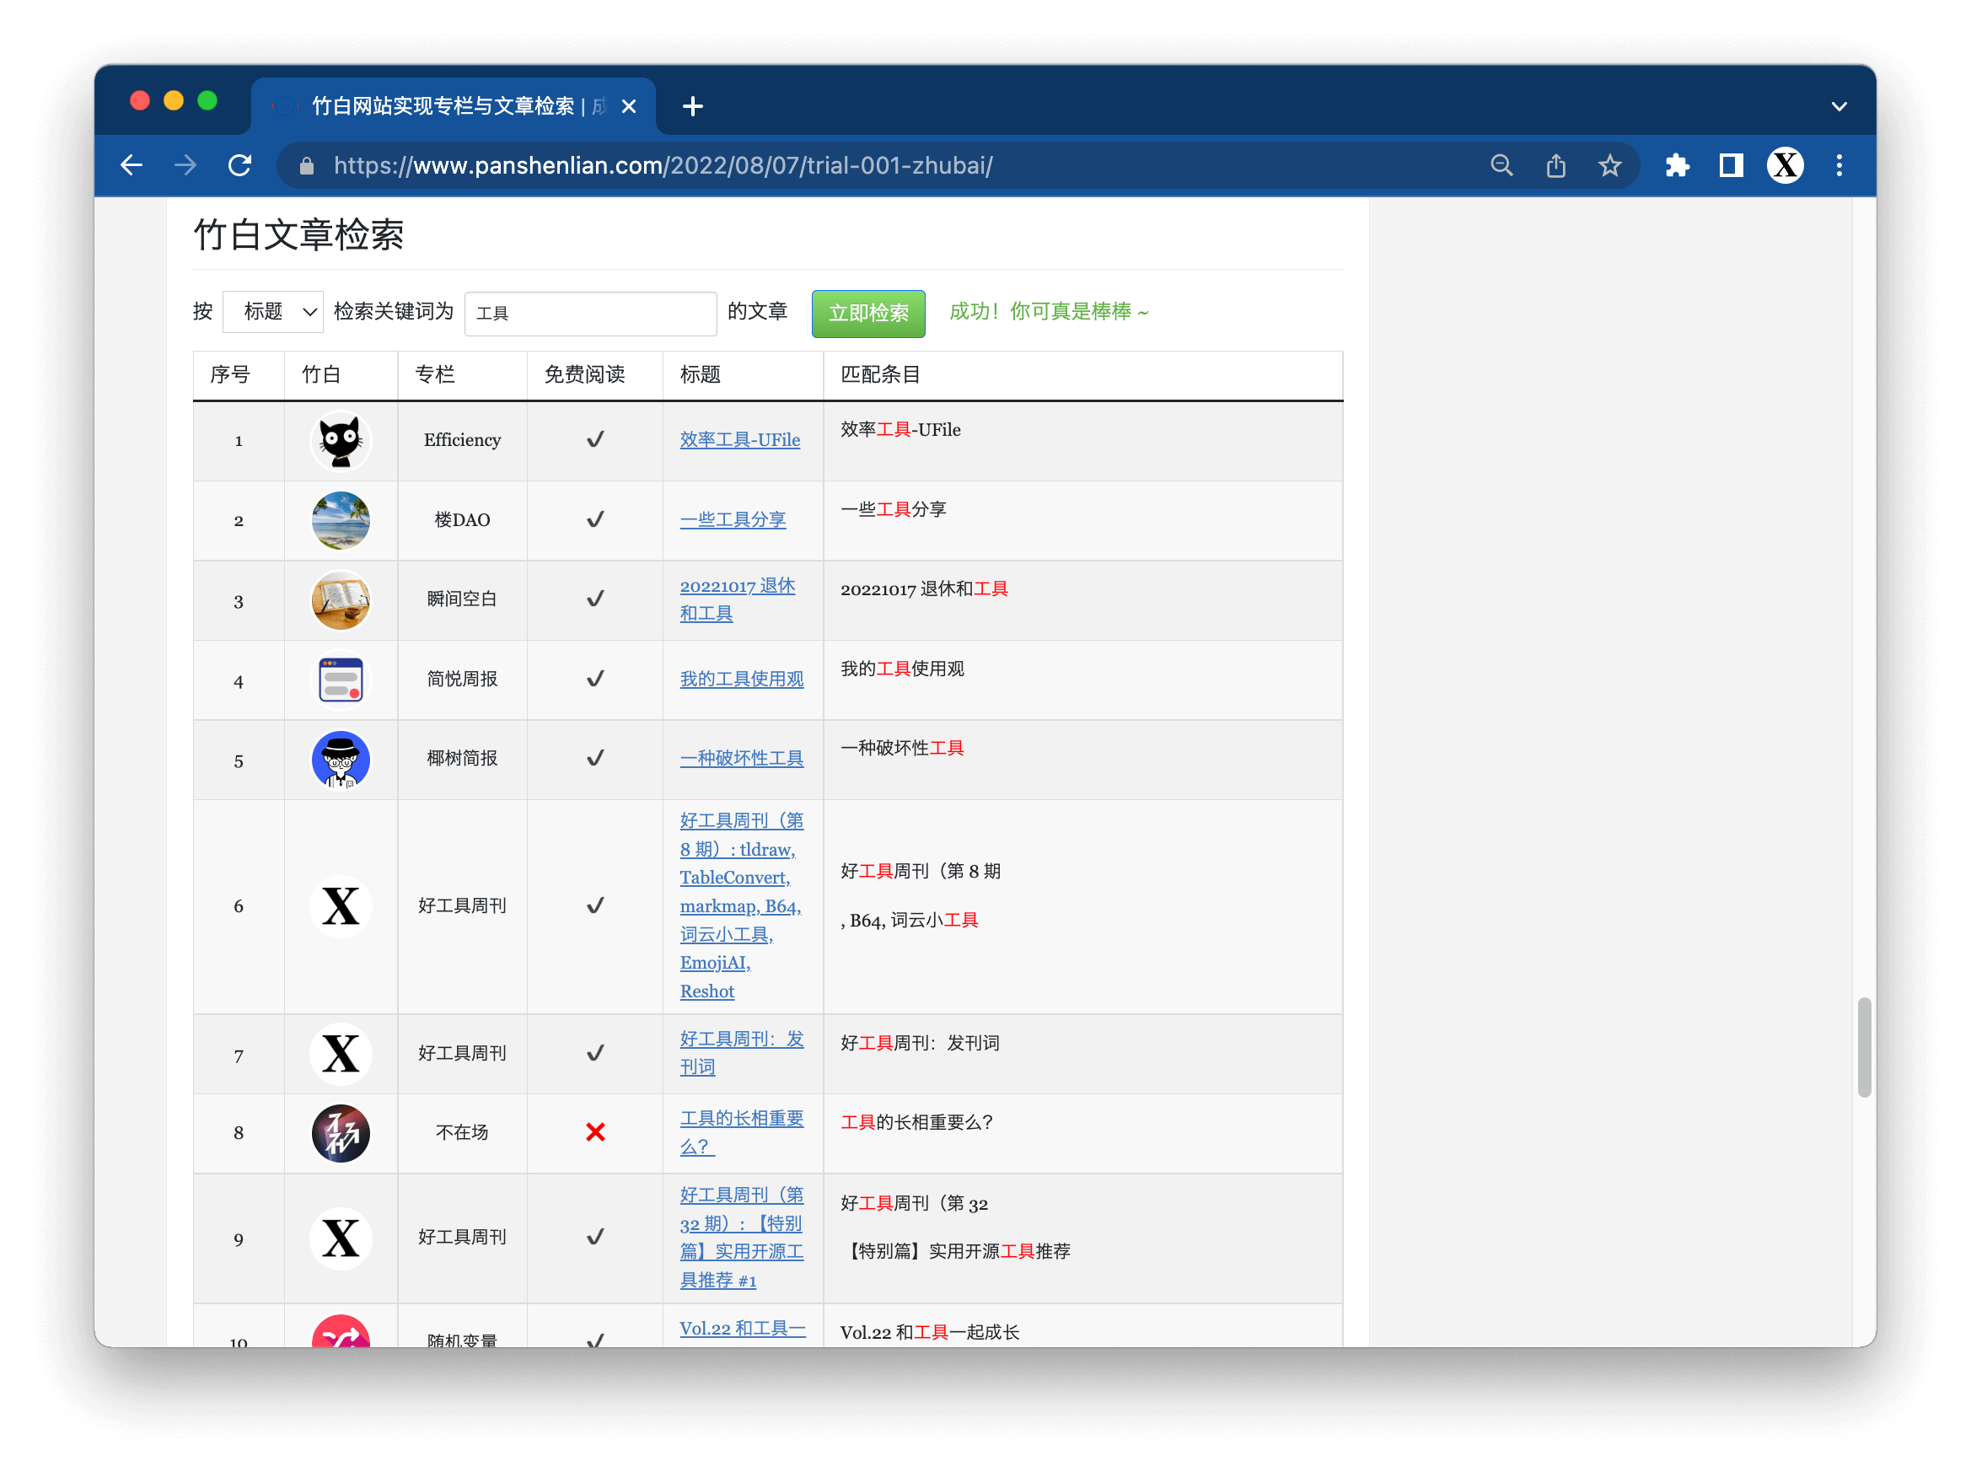Click the forward navigation arrow
Screen dimensions: 1971x1472
click(x=185, y=166)
